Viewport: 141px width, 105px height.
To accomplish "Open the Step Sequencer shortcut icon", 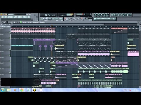I will click(x=98, y=15).
